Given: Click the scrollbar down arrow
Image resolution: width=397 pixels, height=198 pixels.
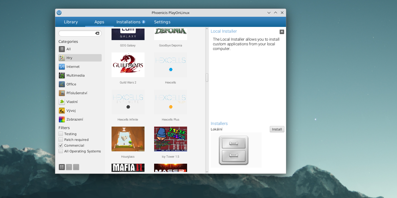Looking at the screenshot, I should pyautogui.click(x=207, y=172).
